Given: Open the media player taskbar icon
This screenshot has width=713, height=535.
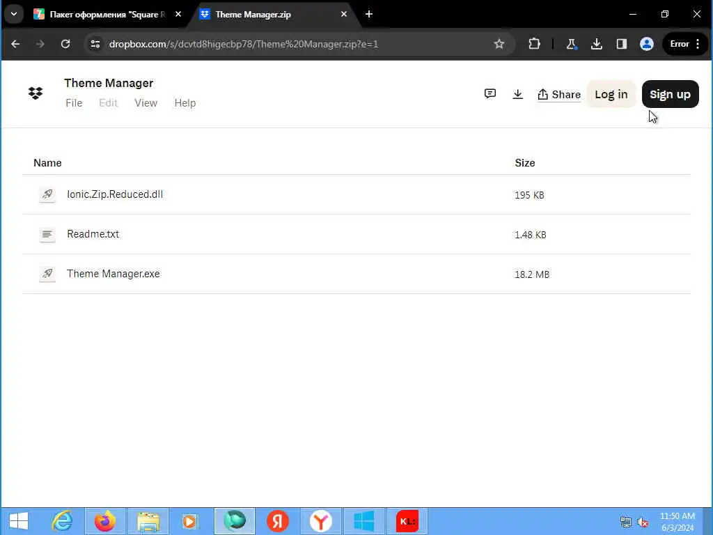Looking at the screenshot, I should 191,521.
